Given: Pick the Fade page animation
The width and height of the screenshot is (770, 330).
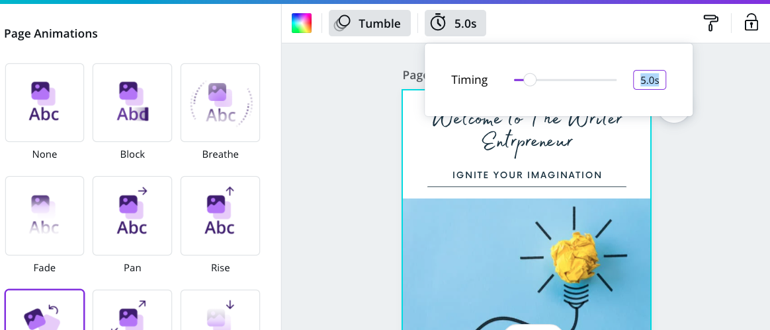Looking at the screenshot, I should click(x=45, y=216).
